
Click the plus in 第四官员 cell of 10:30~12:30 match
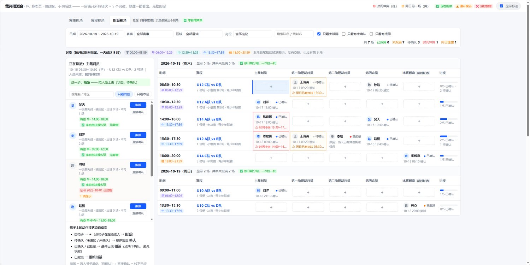382,104
